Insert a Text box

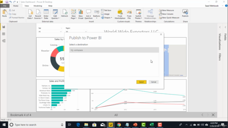[106, 10]
